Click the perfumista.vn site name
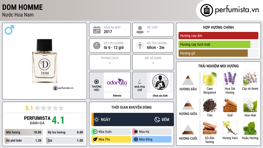Screen dimensions: 263x148 [x=237, y=10]
